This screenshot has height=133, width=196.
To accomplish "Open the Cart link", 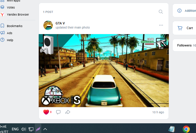I will (190, 28).
